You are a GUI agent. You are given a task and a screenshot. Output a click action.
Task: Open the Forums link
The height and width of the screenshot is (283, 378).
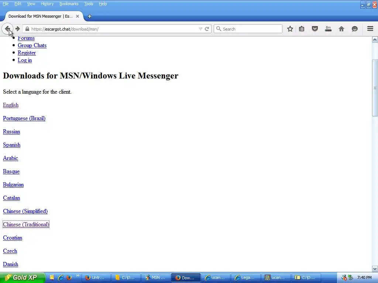[x=26, y=38]
